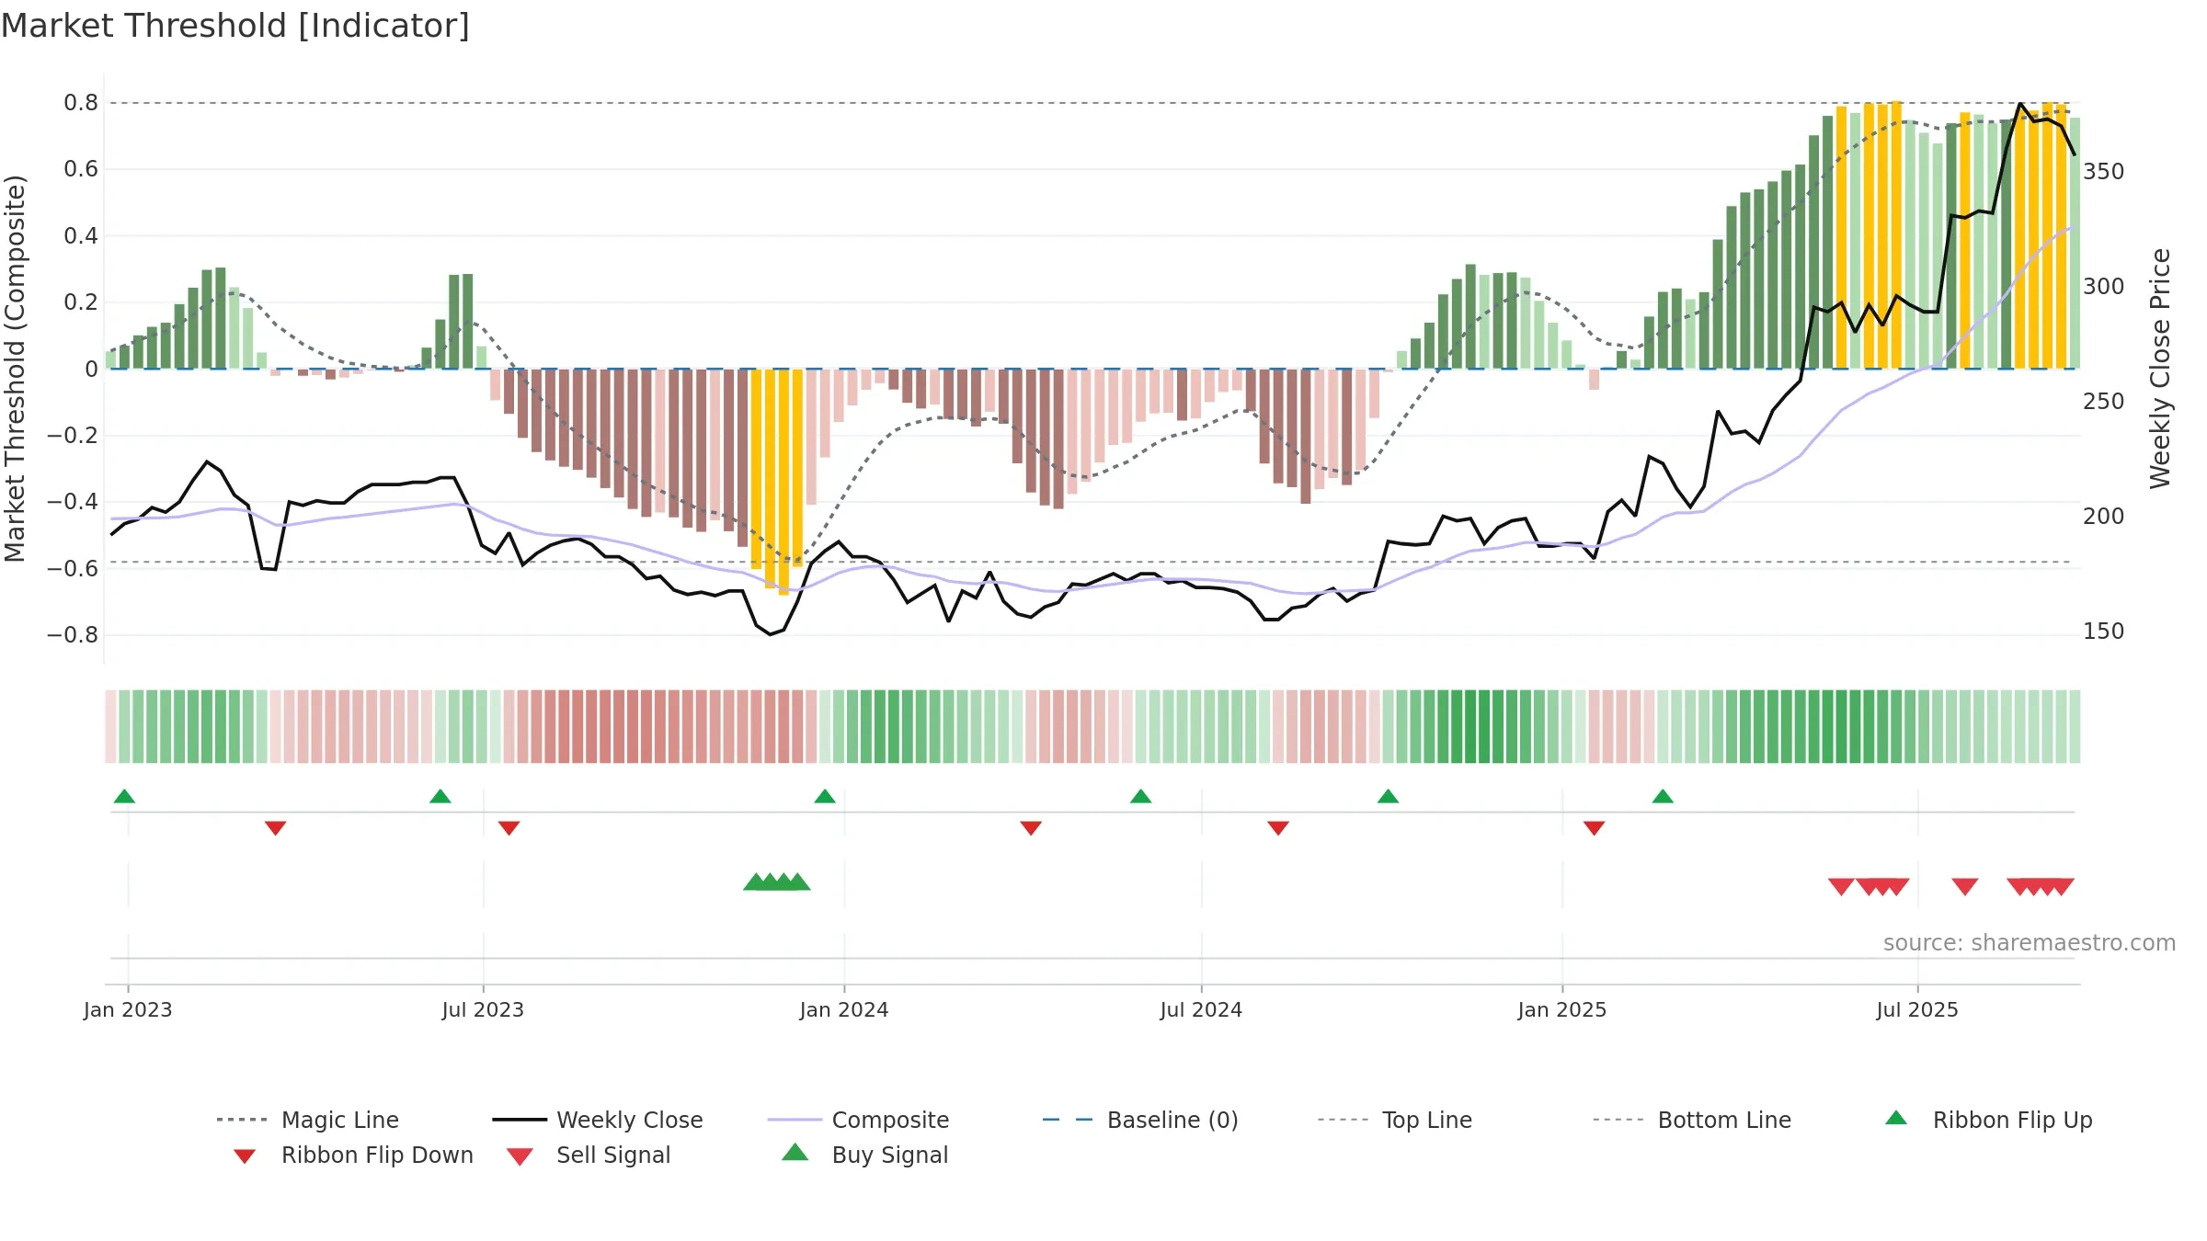Select the first ribbon flip up marker, Jan 2023

[x=125, y=796]
